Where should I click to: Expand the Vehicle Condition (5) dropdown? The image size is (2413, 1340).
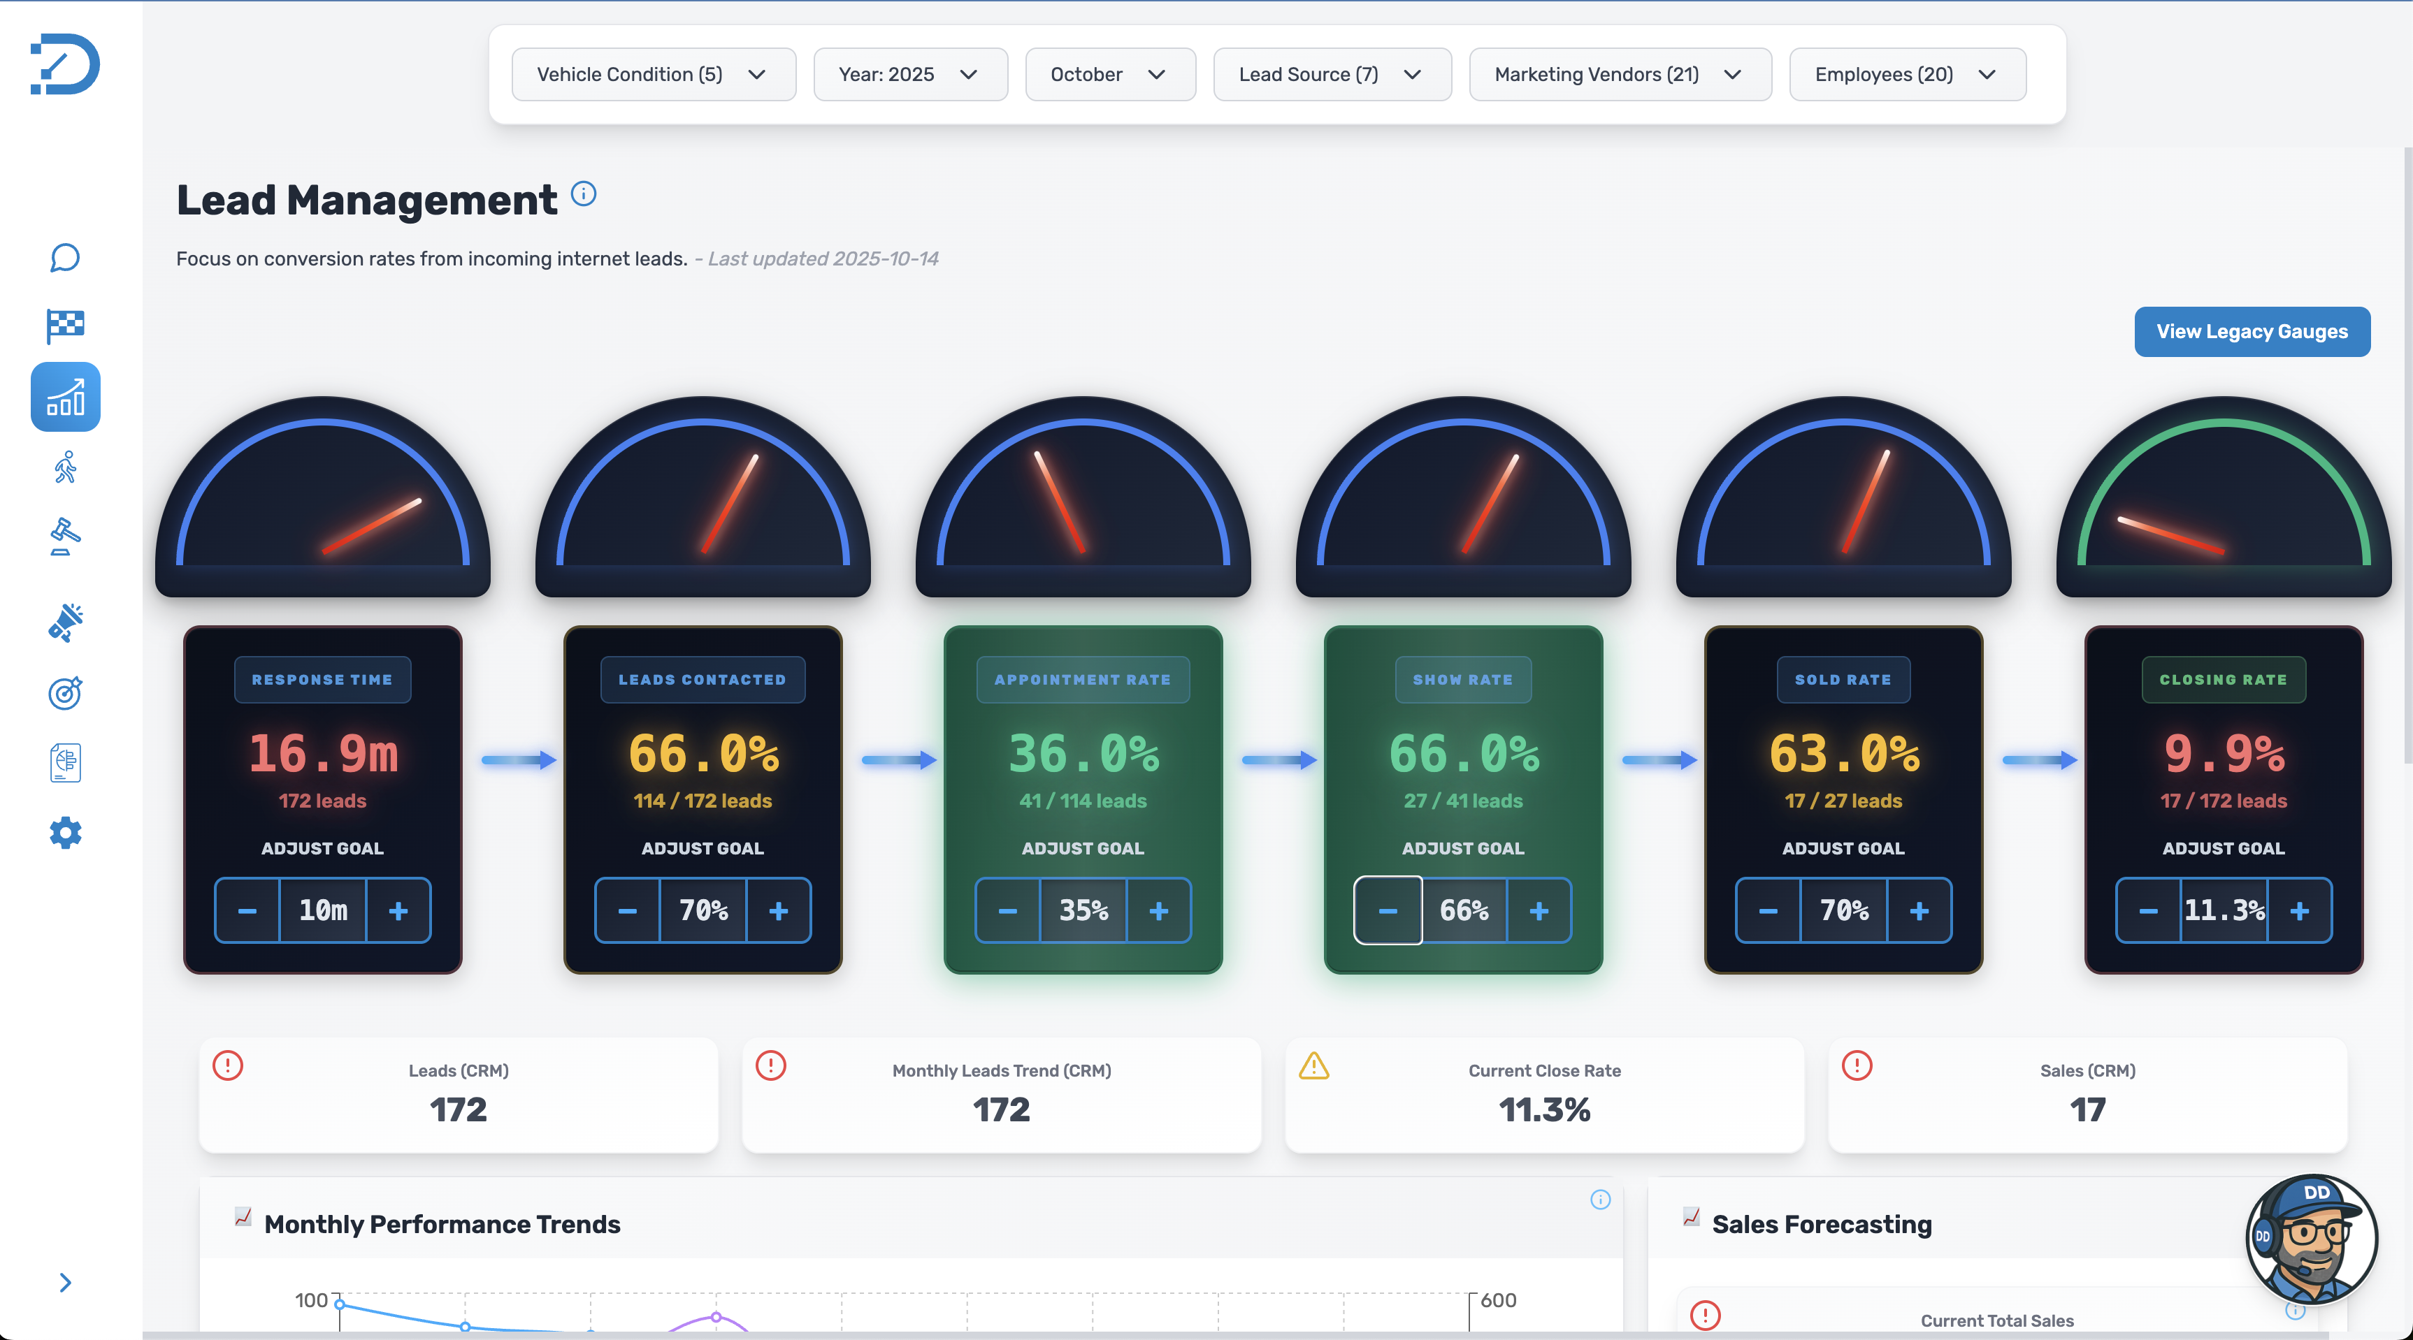653,75
